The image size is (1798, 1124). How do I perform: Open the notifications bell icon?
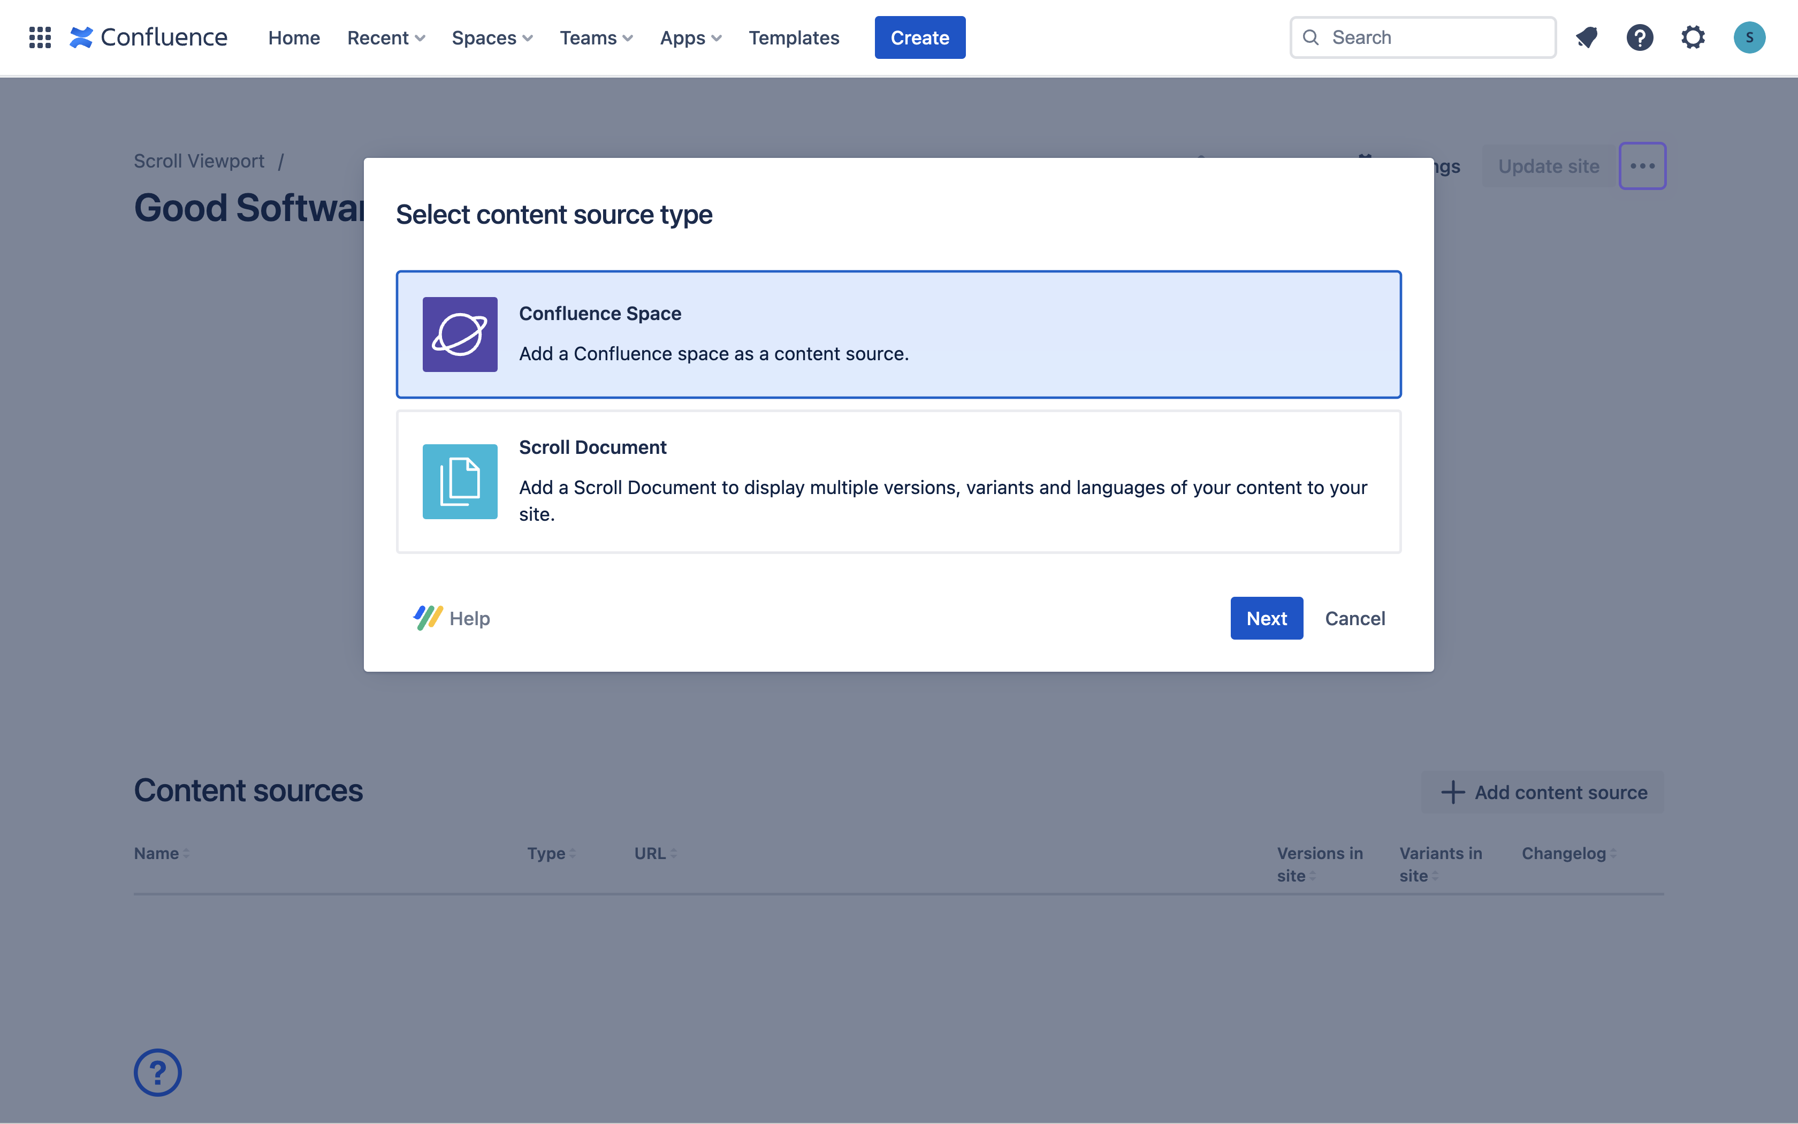click(x=1586, y=37)
